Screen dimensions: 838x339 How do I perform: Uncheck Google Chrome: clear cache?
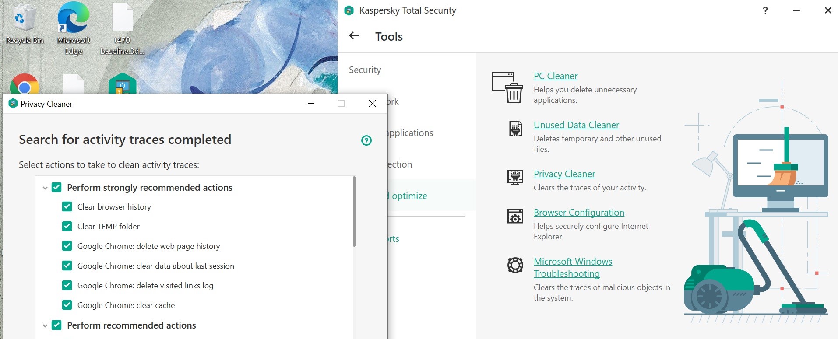(x=67, y=305)
